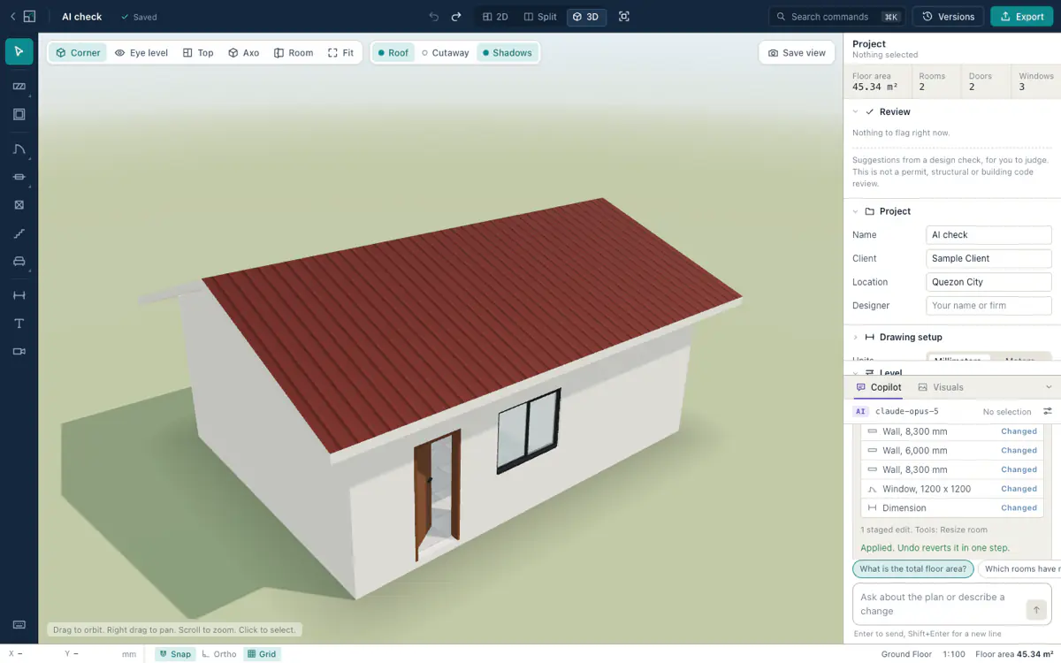Enable Ortho mode

pos(219,654)
